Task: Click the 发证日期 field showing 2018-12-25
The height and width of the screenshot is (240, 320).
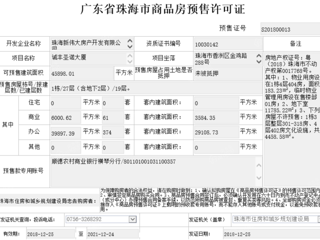Action: click(x=271, y=234)
